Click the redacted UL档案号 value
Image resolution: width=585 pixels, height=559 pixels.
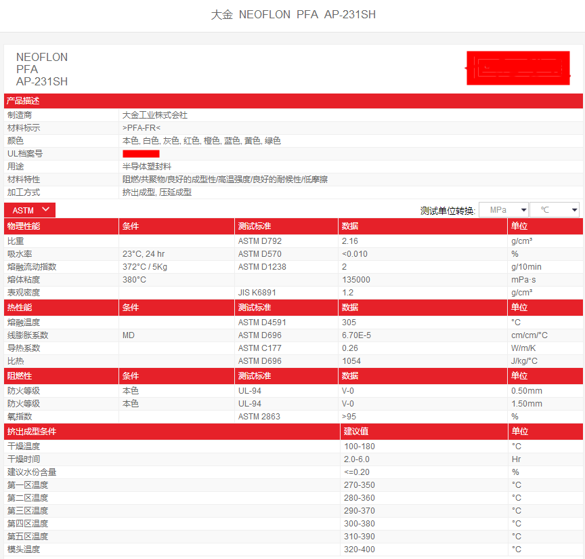coord(141,154)
